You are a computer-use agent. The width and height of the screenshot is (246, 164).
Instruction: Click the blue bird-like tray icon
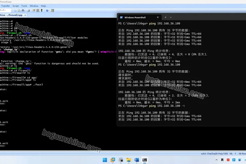(x=240, y=160)
